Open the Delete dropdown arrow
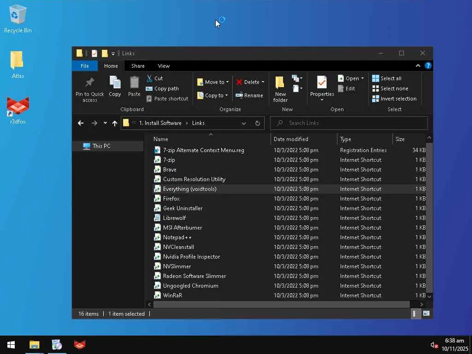472x354 pixels. tap(263, 82)
